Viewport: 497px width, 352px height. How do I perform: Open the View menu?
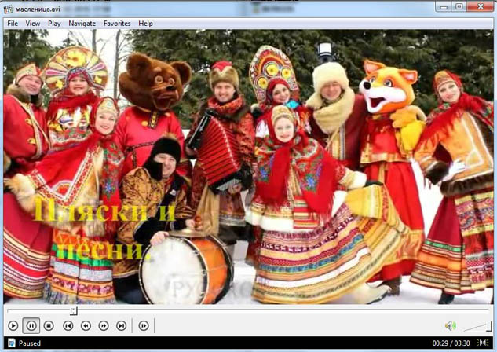(33, 24)
